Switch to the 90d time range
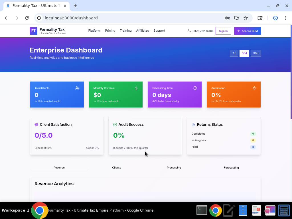The height and width of the screenshot is (219, 292). 255,53
